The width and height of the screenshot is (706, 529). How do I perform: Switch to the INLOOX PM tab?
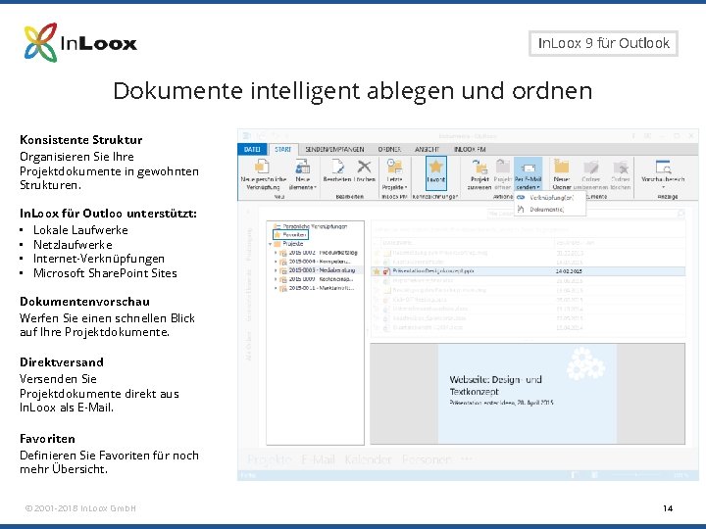[x=470, y=149]
